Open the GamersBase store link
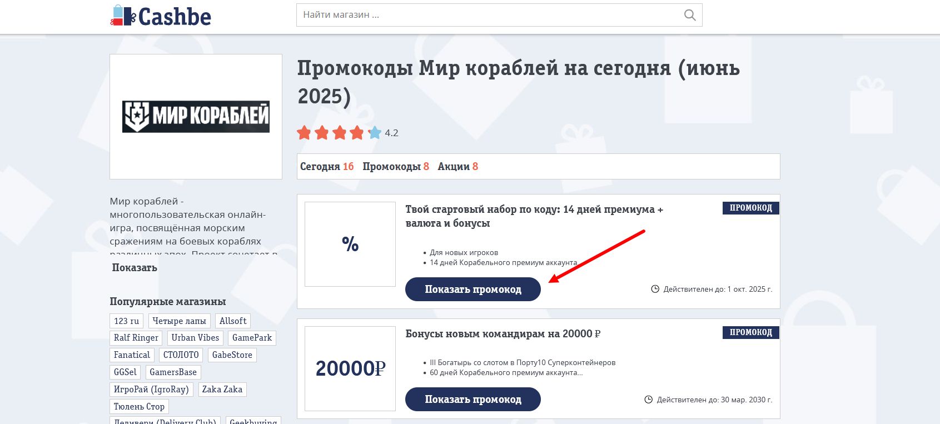This screenshot has width=940, height=424. coord(173,372)
